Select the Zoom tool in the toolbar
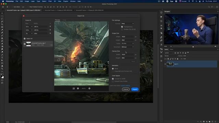 pyautogui.click(x=2, y=69)
